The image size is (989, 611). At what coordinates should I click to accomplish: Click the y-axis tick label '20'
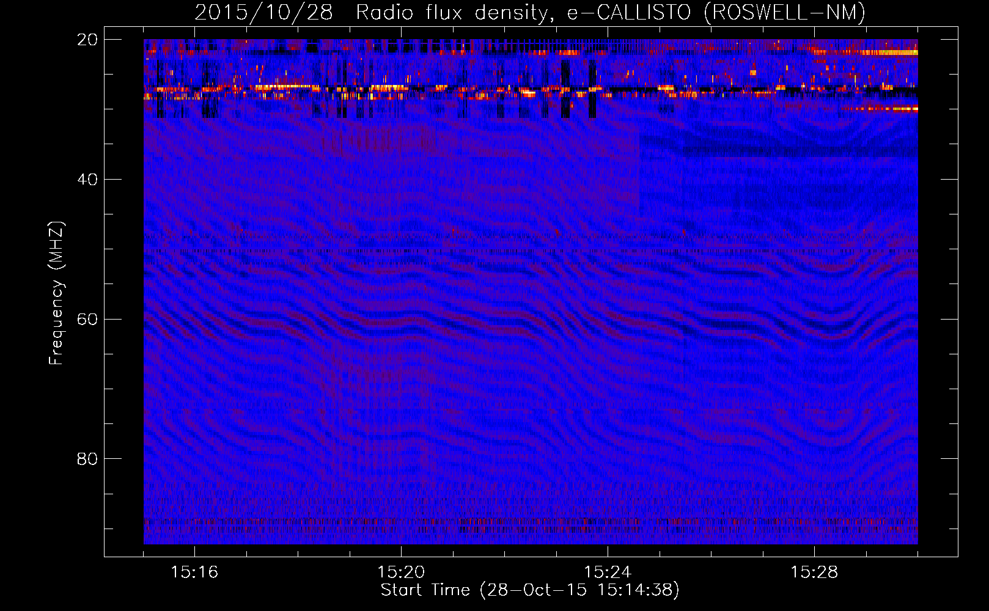coord(87,40)
